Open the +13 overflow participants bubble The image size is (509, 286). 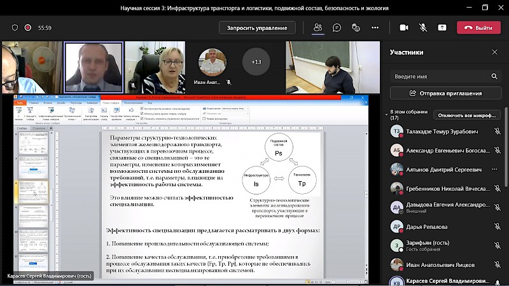[256, 62]
